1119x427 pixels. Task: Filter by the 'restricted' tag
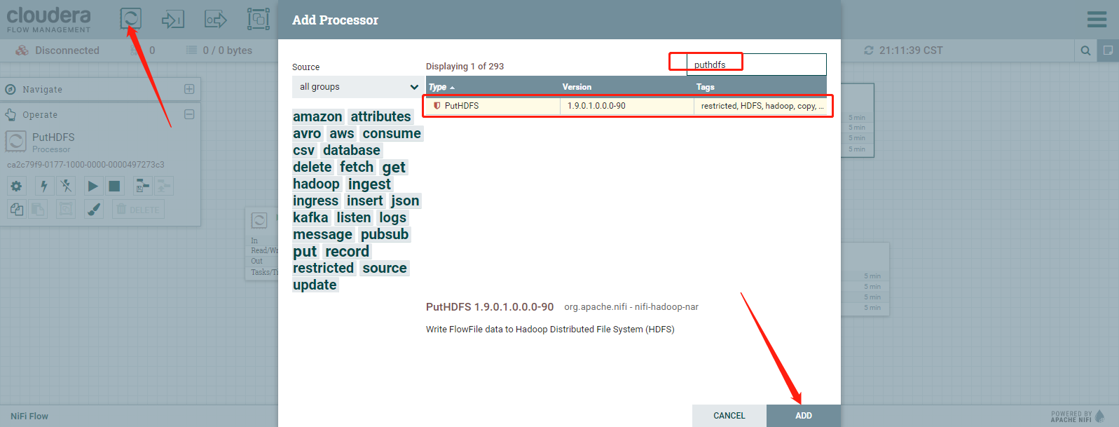(323, 268)
